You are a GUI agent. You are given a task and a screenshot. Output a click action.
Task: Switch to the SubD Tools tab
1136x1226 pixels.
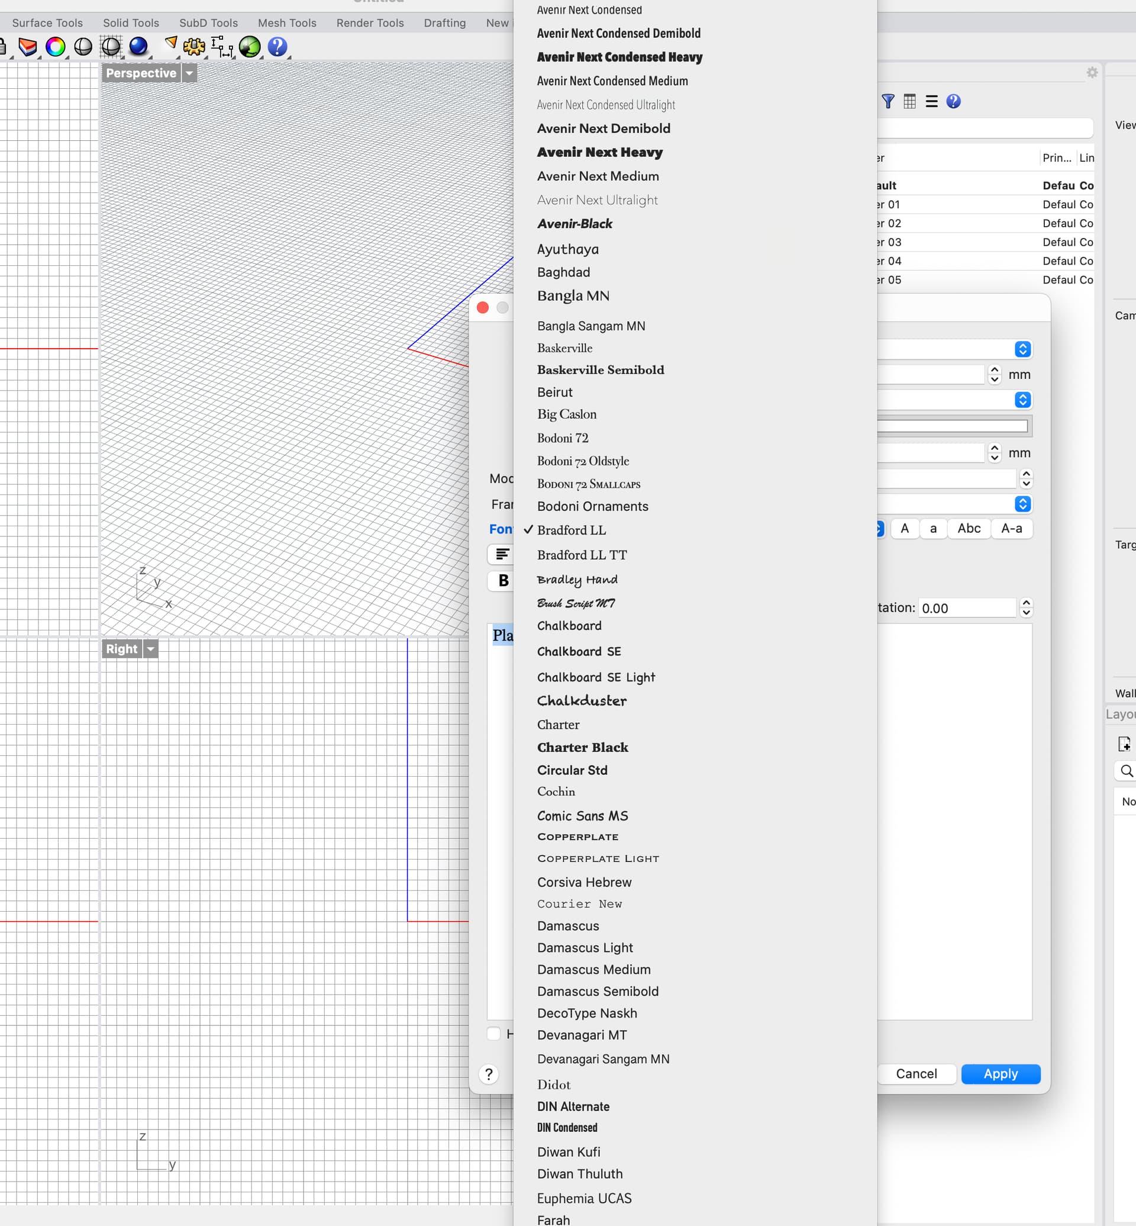[208, 22]
